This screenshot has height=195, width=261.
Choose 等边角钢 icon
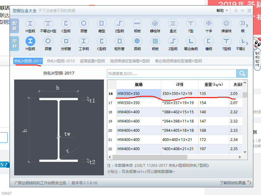coord(191,41)
